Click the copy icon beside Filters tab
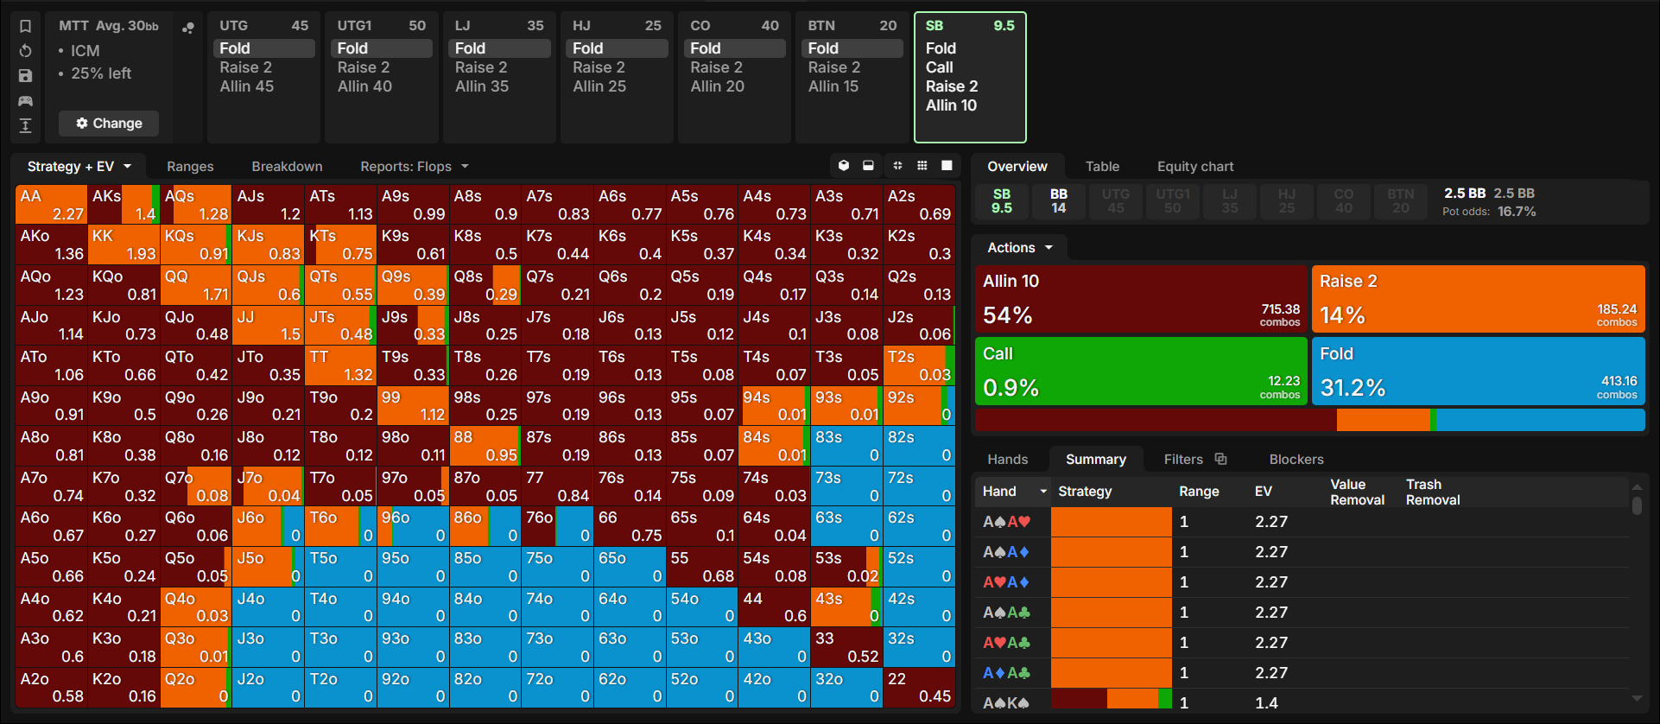This screenshot has height=724, width=1660. click(1220, 459)
